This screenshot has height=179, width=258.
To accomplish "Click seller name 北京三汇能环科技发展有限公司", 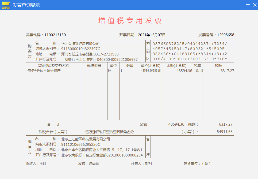I will click(86, 139).
